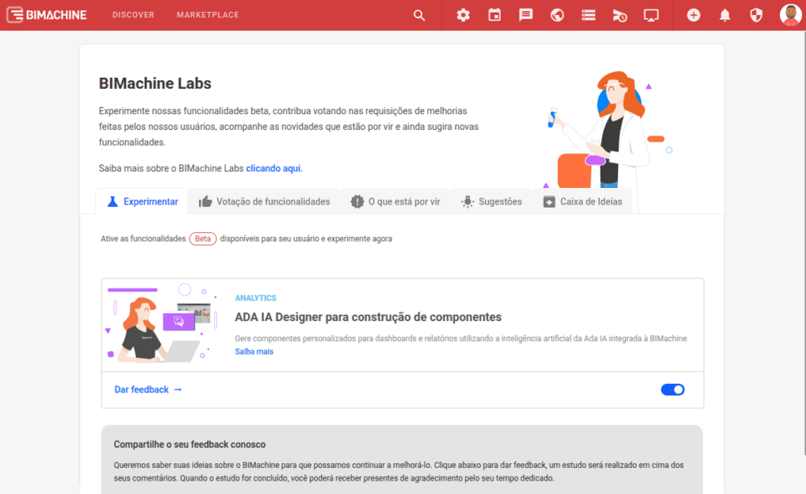Open the O que está por vir tab
The image size is (806, 494).
pyautogui.click(x=395, y=201)
